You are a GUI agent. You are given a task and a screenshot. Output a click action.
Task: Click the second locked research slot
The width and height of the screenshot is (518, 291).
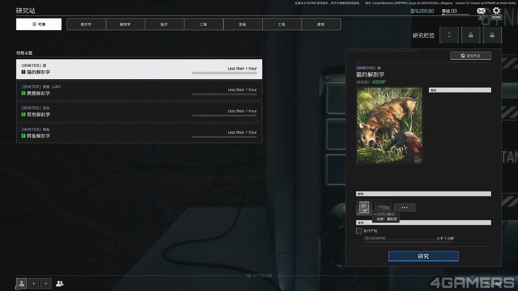[492, 35]
